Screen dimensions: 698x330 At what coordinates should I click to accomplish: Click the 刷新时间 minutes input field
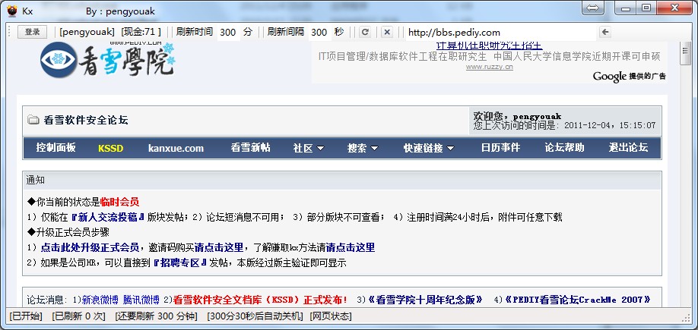point(228,32)
